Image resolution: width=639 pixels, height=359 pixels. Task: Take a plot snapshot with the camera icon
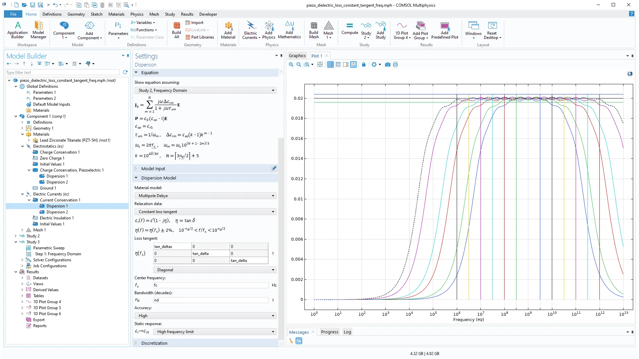pos(387,64)
